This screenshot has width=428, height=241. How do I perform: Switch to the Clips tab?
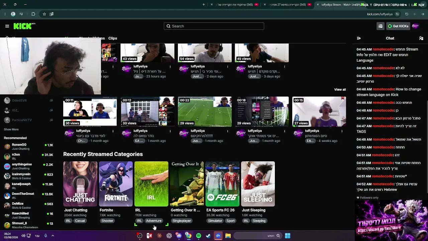click(x=113, y=38)
